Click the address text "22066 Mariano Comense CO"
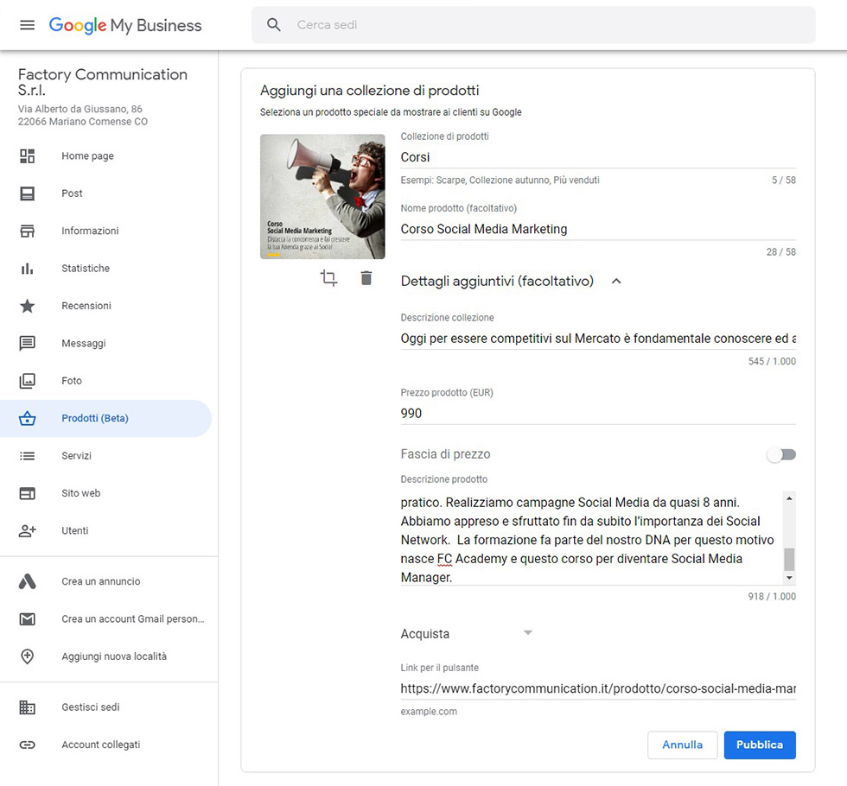Image resolution: width=847 pixels, height=786 pixels. [x=83, y=122]
